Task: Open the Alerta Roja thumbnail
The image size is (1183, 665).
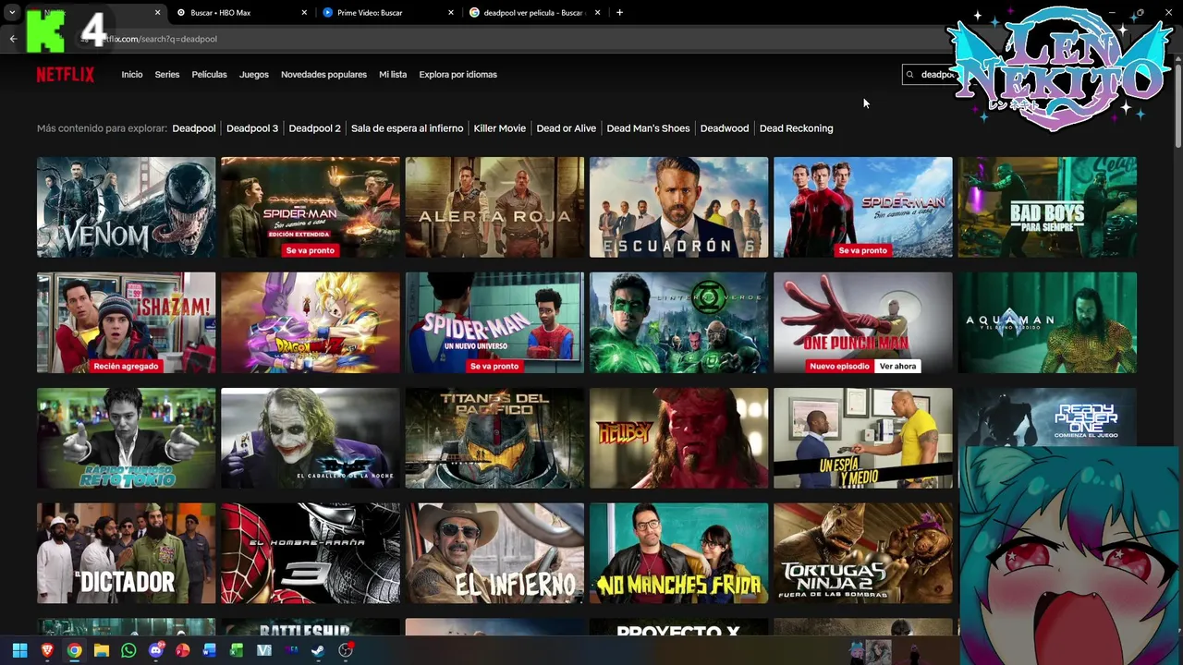Action: click(494, 207)
